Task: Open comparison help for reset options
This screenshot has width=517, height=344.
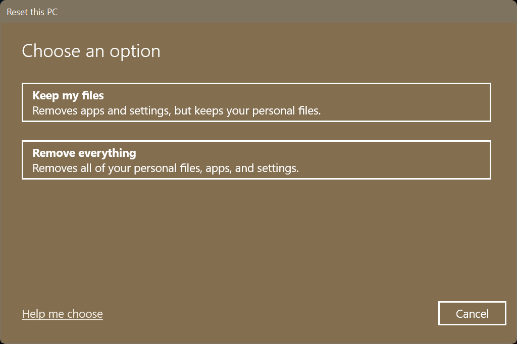Action: 62,313
